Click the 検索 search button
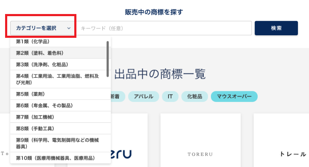Screen dimensions: 309x167 (x=276, y=28)
